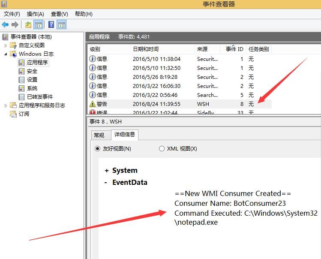The image size is (321, 259).
Task: Select the XML 视图(X) radio button
Action: (x=162, y=148)
